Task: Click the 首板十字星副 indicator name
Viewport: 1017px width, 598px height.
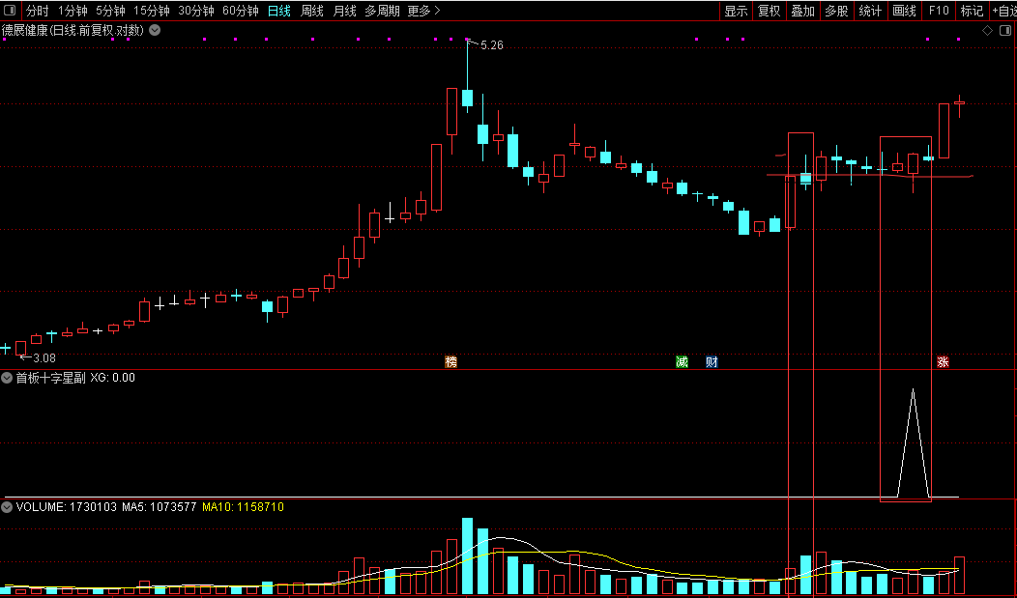Action: (50, 378)
